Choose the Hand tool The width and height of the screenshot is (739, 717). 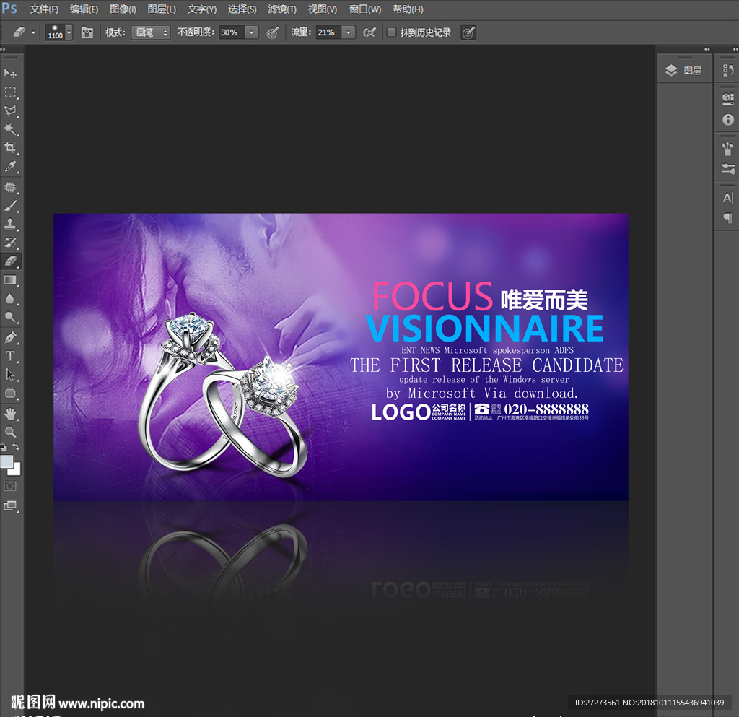click(x=11, y=413)
